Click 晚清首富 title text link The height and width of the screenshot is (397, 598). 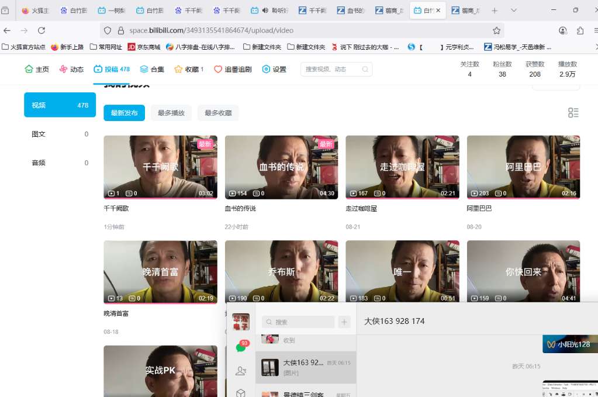coord(116,313)
